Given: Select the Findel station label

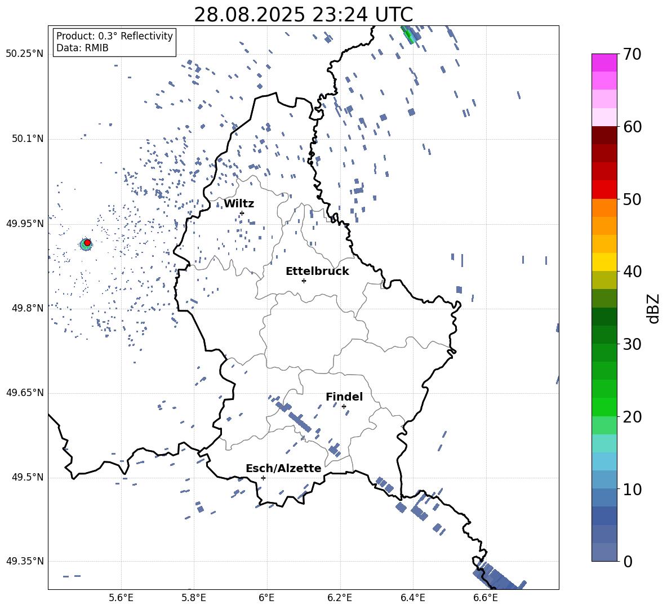Looking at the screenshot, I should [x=344, y=397].
